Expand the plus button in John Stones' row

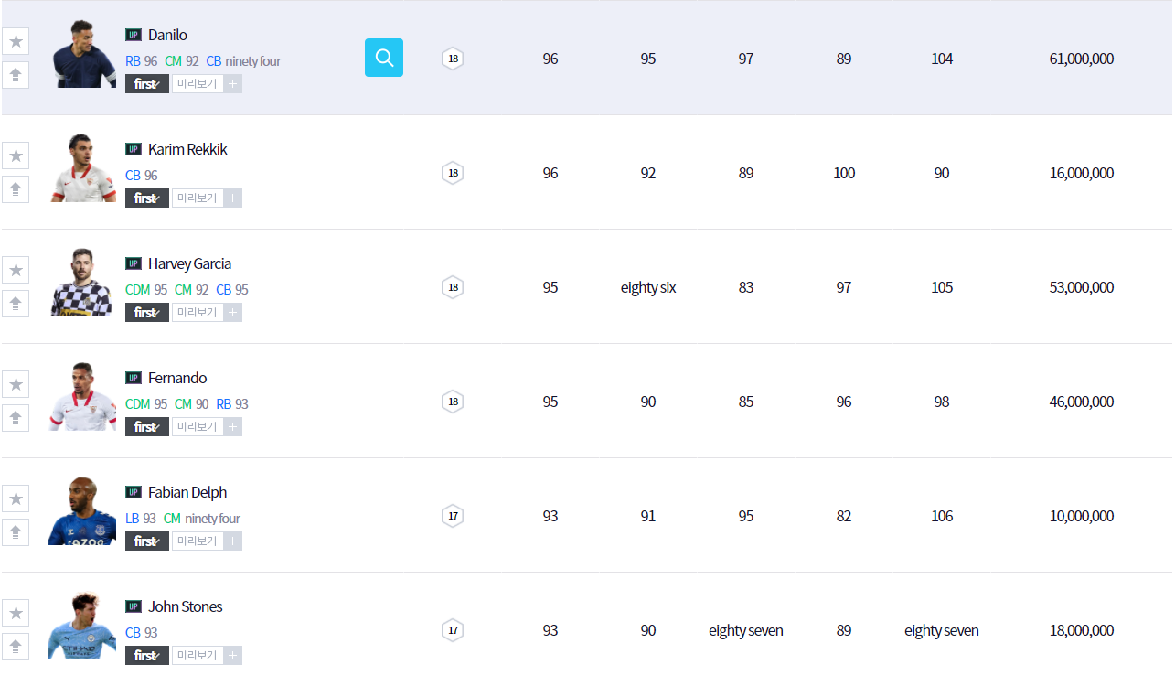(233, 656)
